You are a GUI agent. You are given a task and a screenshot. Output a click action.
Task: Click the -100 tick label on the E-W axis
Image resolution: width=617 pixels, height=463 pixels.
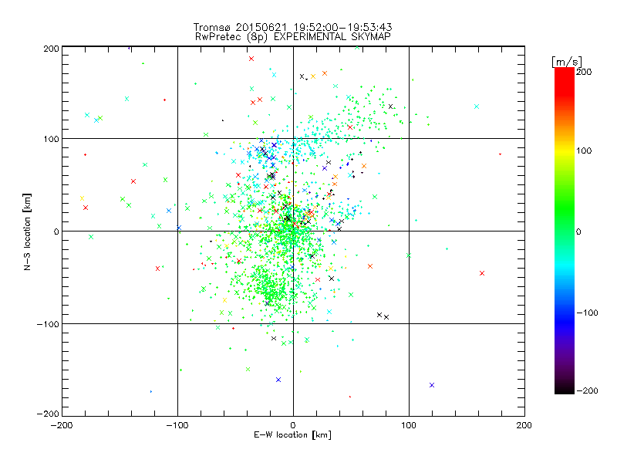(x=177, y=425)
